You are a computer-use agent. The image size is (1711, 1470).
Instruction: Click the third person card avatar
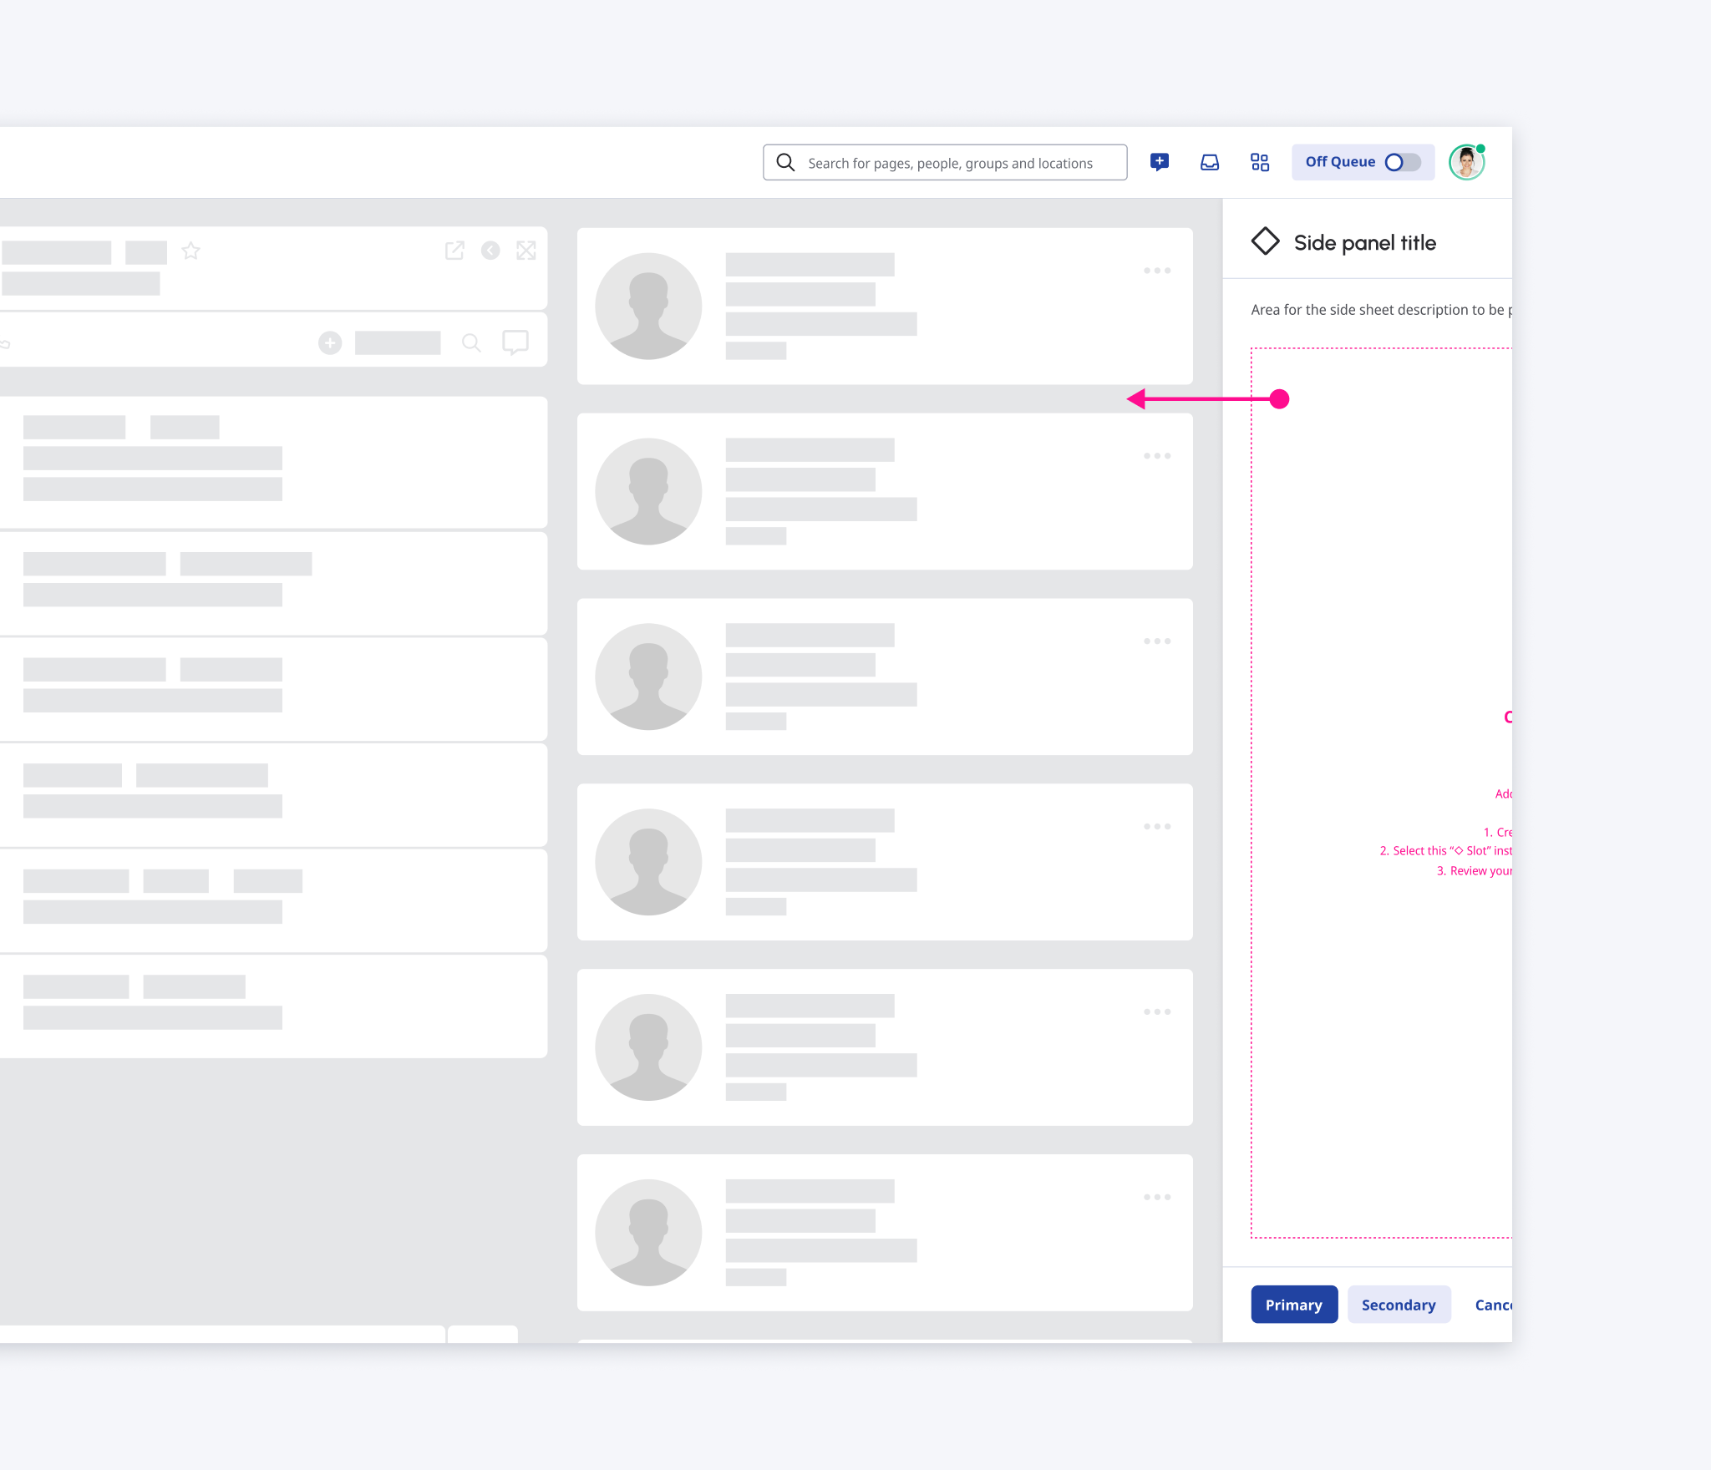[648, 677]
